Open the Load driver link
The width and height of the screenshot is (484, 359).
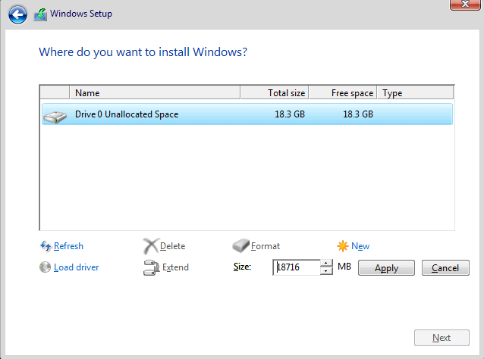tap(77, 267)
